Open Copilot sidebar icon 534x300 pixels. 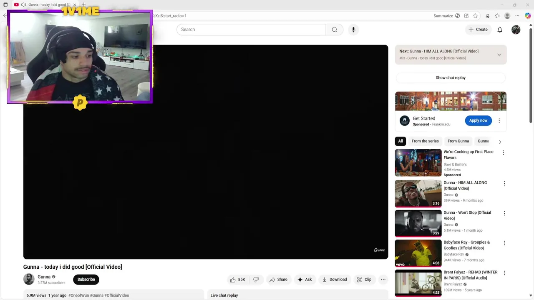pos(528,16)
